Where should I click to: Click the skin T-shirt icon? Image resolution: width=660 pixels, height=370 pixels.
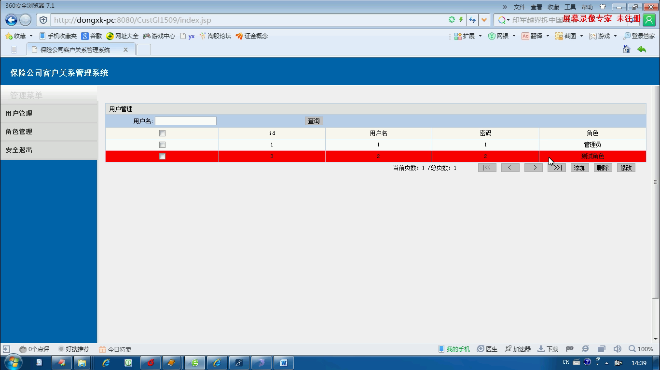[x=603, y=7]
